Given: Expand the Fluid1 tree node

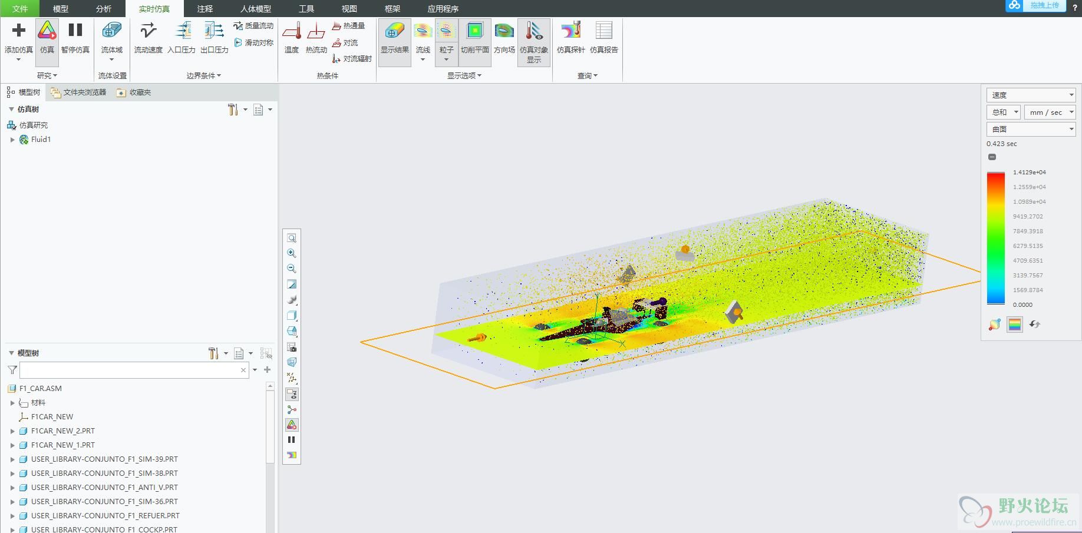Looking at the screenshot, I should (x=12, y=140).
